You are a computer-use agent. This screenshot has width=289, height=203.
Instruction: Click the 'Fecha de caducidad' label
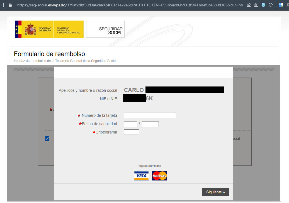[99, 124]
